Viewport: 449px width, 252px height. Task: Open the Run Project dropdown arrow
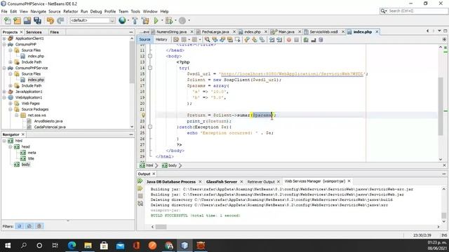162,20
